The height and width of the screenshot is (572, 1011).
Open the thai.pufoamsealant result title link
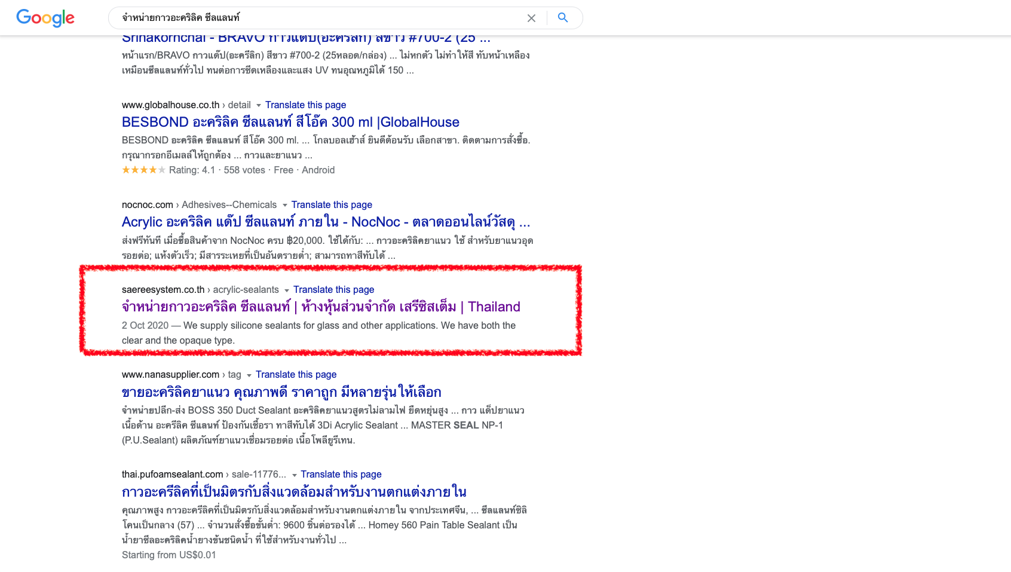click(x=294, y=493)
